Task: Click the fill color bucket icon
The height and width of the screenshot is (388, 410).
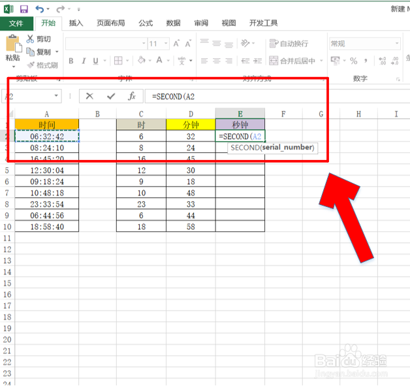Action: (142, 61)
